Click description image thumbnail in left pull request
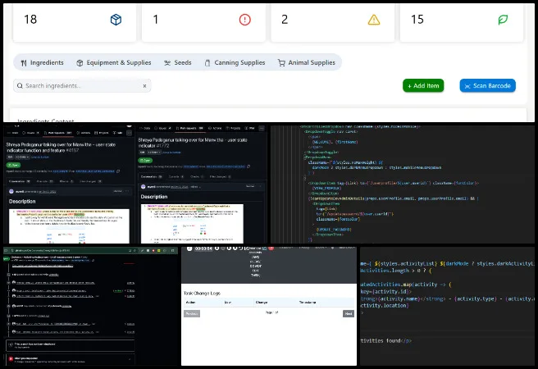 (x=69, y=226)
